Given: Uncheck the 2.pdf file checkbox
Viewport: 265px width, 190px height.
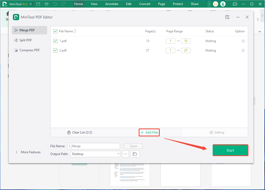Looking at the screenshot, I should (55, 50).
